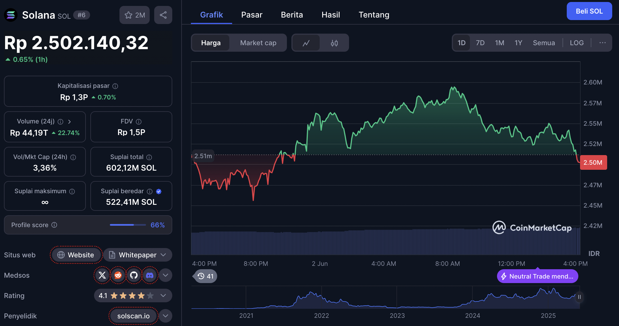Toggle LOG scale on chart

coord(577,43)
